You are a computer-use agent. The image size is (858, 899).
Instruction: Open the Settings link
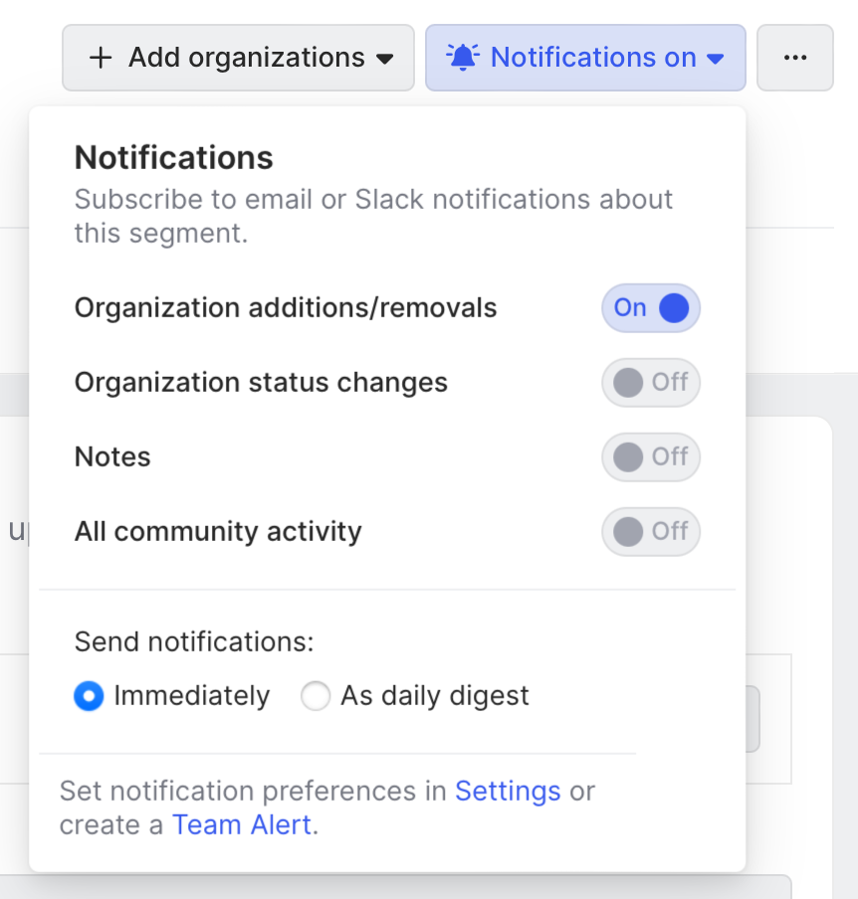coord(508,792)
